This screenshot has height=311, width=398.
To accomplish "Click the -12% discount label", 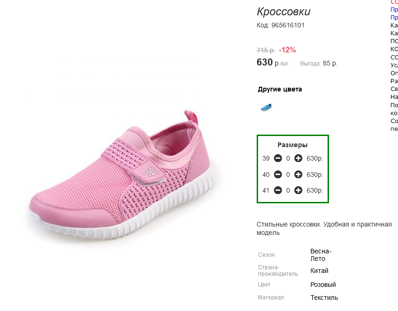I will pyautogui.click(x=287, y=50).
